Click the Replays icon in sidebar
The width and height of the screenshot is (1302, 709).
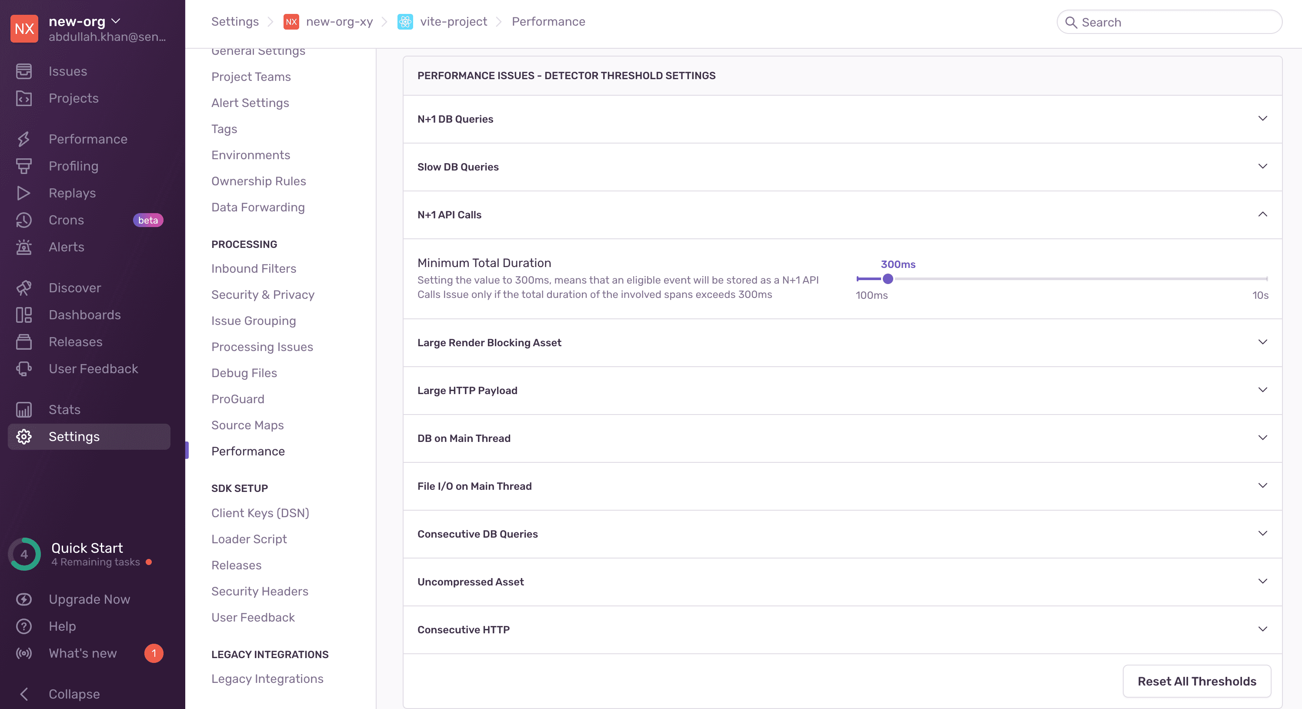pyautogui.click(x=24, y=192)
